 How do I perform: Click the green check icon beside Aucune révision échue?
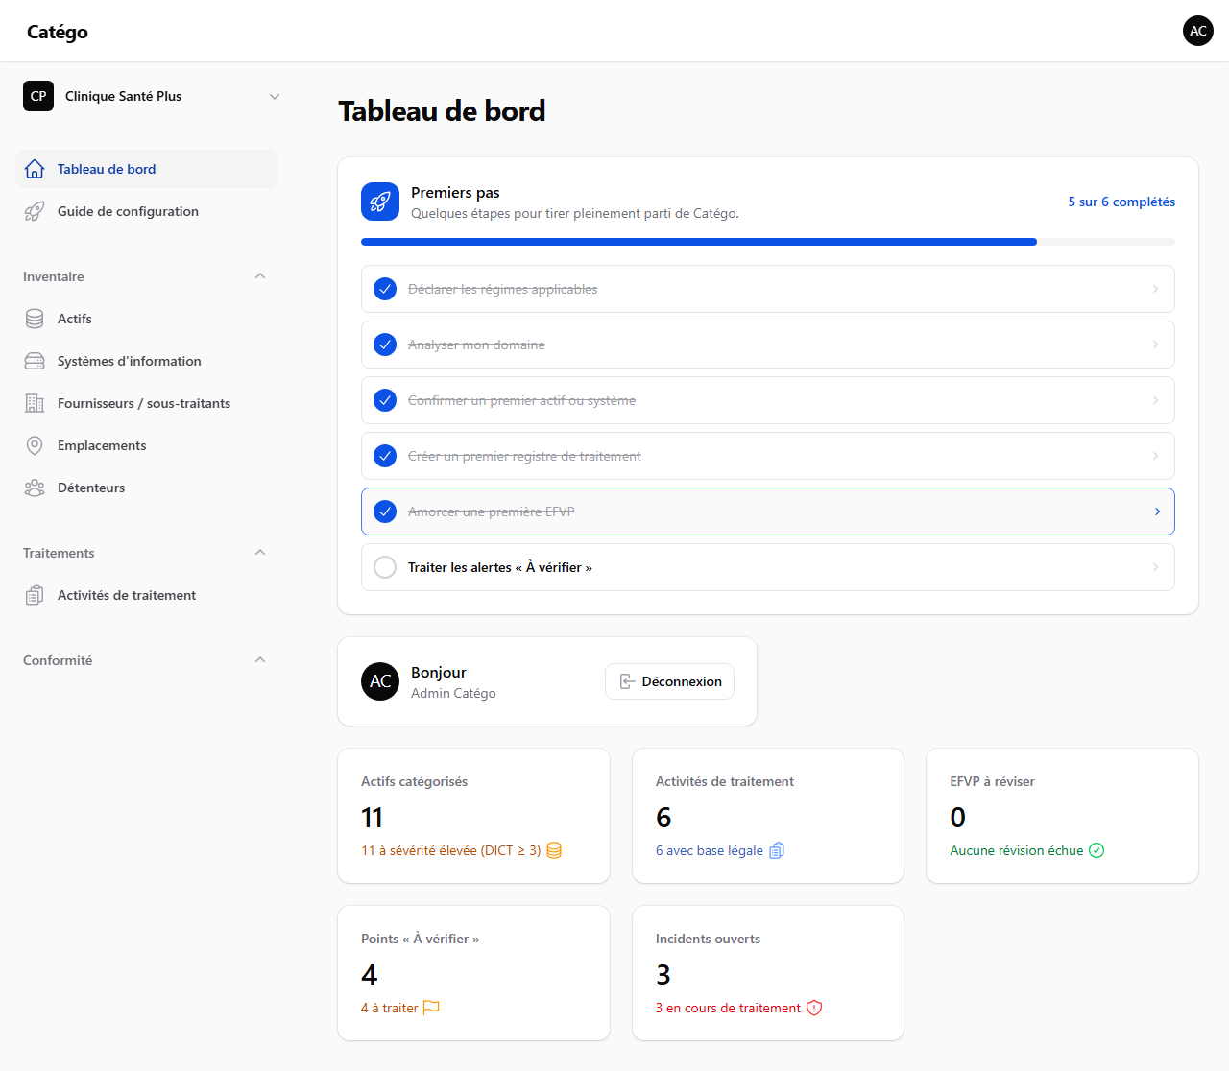pyautogui.click(x=1096, y=850)
